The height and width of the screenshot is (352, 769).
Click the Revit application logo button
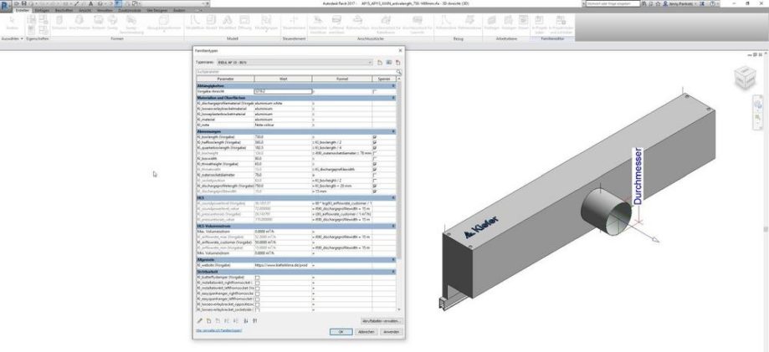pyautogui.click(x=6, y=4)
